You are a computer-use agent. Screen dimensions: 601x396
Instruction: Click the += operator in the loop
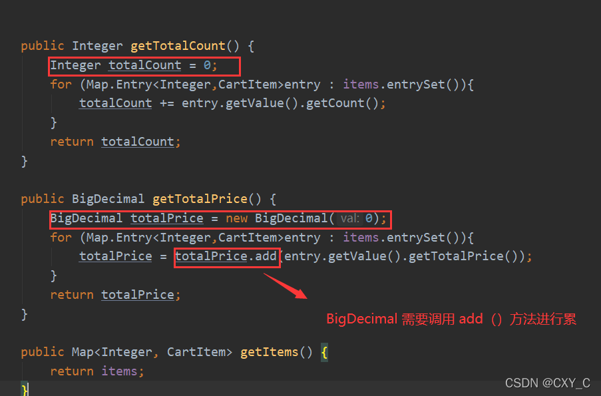(x=167, y=104)
